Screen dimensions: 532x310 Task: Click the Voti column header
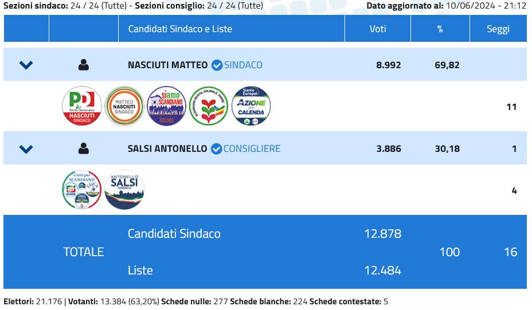click(378, 29)
